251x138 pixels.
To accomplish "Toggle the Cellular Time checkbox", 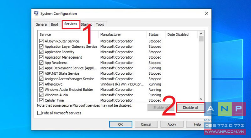I will pos(41,100).
